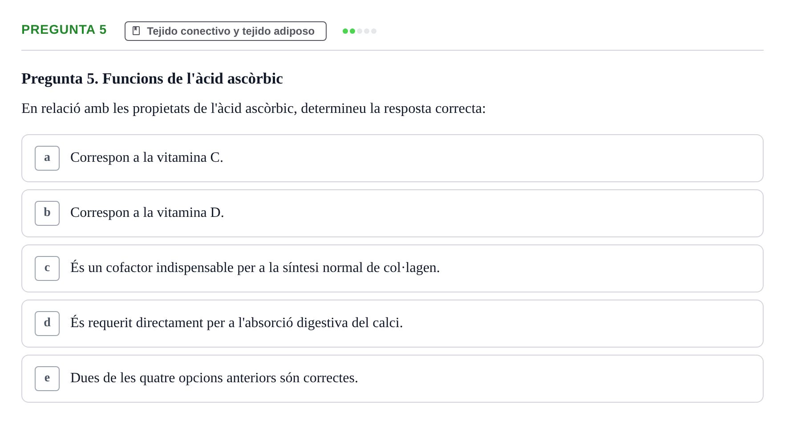Screen dimensions: 785x424
Task: Click the bookmark icon in topic tag
Action: [136, 31]
